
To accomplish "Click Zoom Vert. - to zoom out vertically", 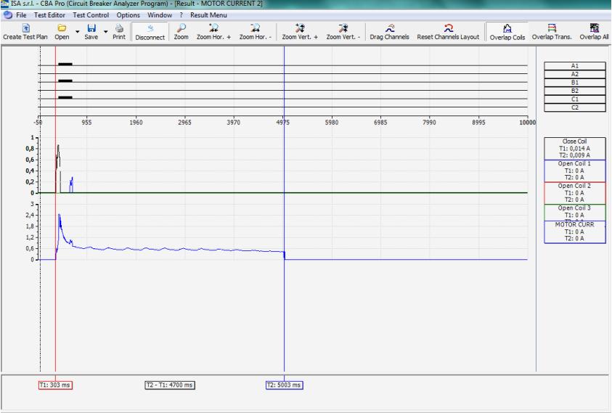I will 343,32.
